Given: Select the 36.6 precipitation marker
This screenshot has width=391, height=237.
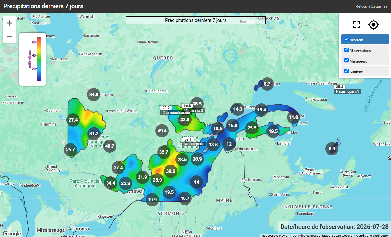Looking at the screenshot, I should pyautogui.click(x=170, y=171).
